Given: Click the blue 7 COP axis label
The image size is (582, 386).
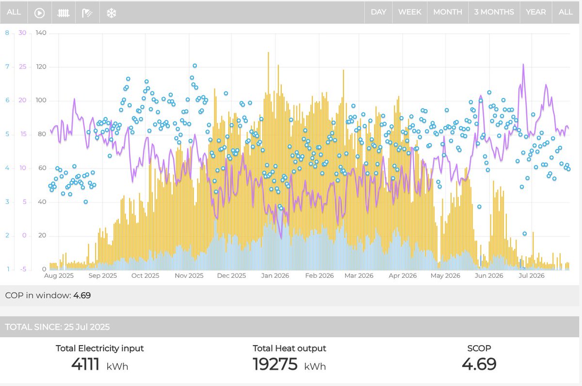Looking at the screenshot, I should (7, 67).
